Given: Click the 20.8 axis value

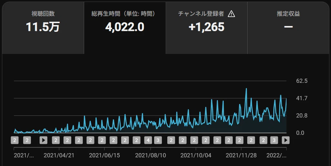Looking at the screenshot, I should 302,116.
